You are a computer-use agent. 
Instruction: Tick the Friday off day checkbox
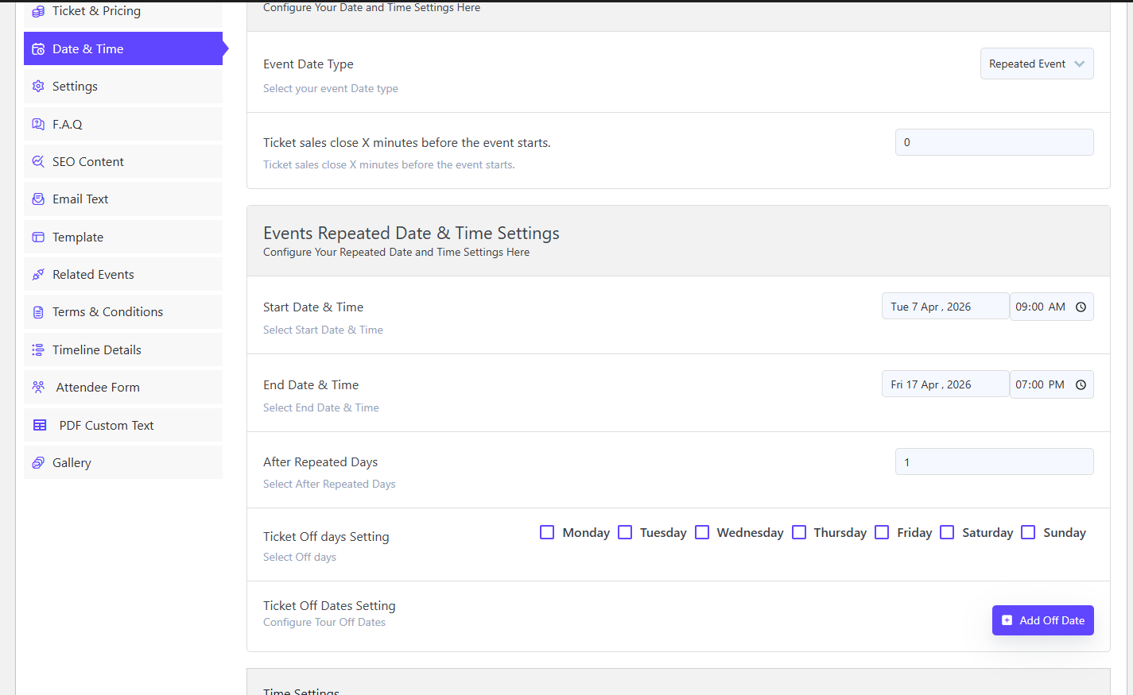pos(882,532)
